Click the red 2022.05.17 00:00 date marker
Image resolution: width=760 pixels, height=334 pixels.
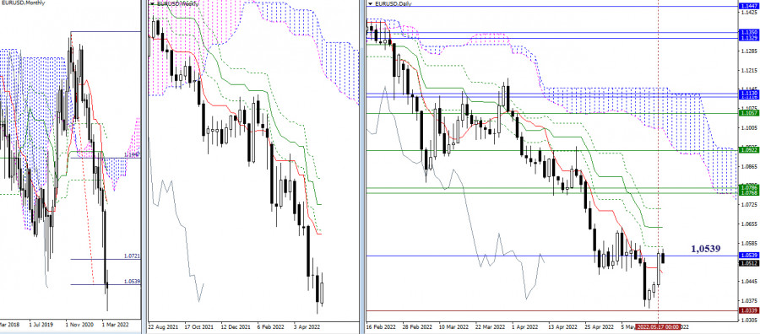658,326
